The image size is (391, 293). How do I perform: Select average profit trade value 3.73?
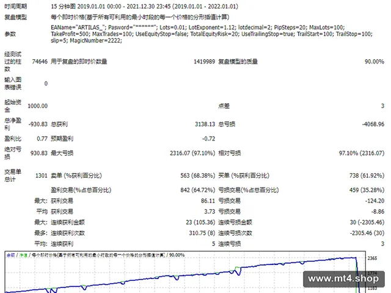(x=210, y=212)
